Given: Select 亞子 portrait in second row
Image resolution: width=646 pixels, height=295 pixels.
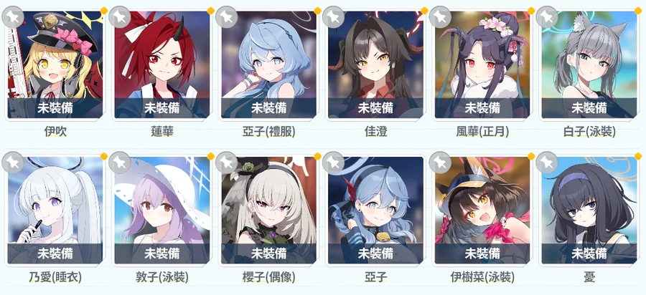Looking at the screenshot, I should [375, 210].
